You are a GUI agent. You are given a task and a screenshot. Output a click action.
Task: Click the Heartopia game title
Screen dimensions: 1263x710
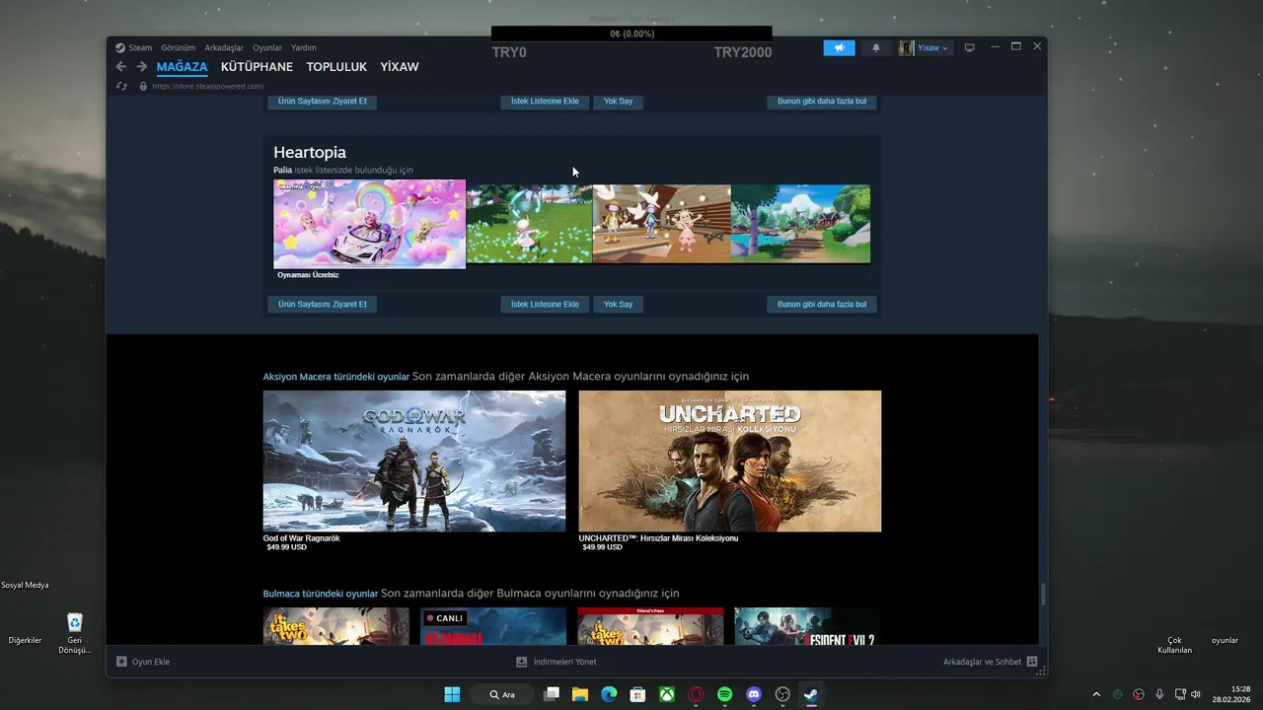(310, 153)
